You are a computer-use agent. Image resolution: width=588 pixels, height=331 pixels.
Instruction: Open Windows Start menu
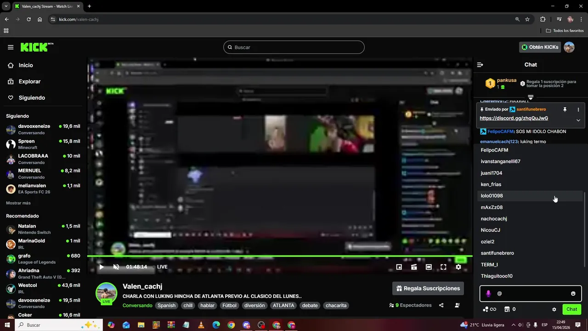7,325
